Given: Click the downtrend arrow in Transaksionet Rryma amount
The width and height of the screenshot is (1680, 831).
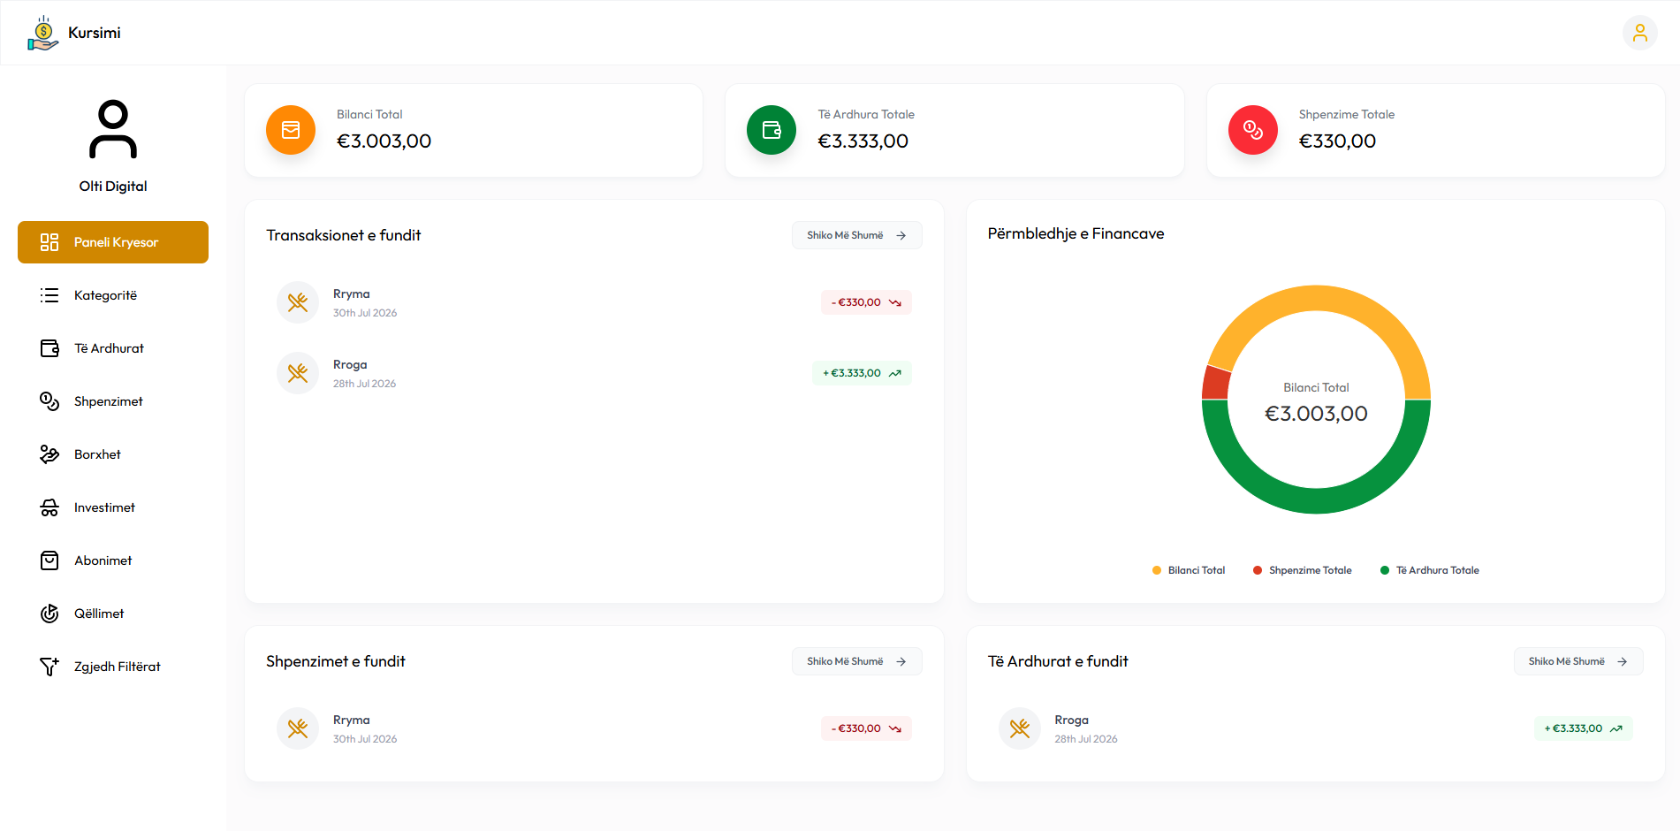Looking at the screenshot, I should click(x=895, y=302).
